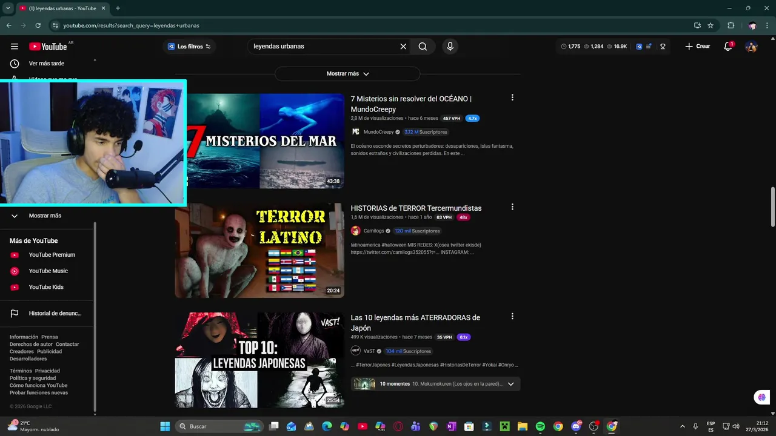Bookmark this page with the star icon
The height and width of the screenshot is (436, 776).
point(711,25)
